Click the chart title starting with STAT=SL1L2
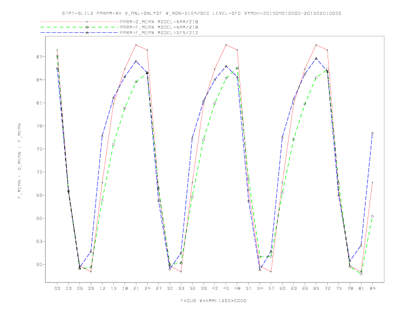Screen dimensions: 406x314 [x=201, y=13]
